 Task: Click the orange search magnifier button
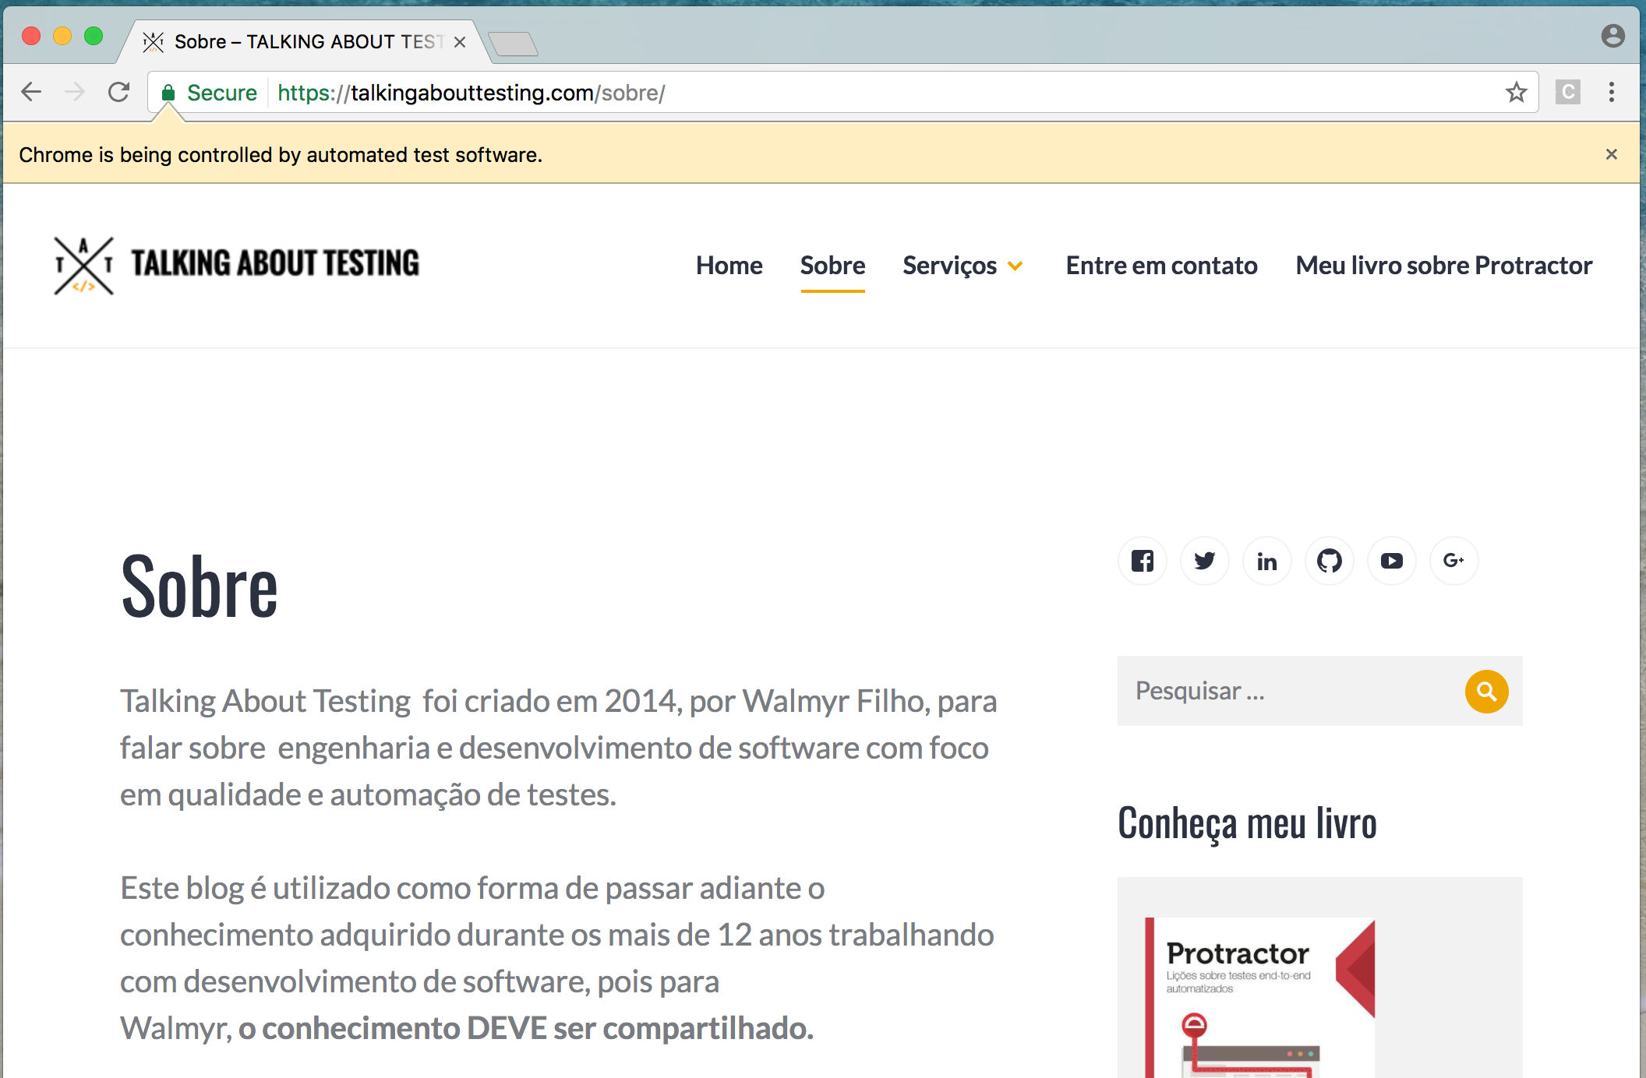tap(1486, 691)
